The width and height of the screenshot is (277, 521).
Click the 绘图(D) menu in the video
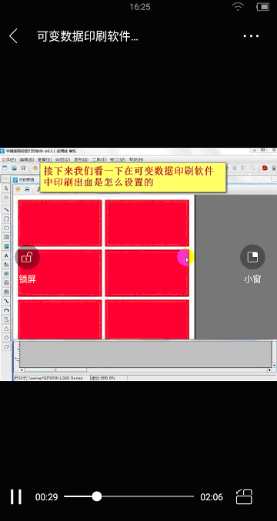[62, 159]
